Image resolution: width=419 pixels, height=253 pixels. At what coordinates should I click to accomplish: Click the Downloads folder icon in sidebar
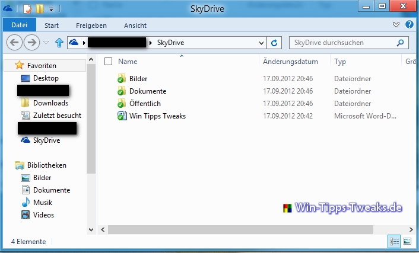click(25, 103)
